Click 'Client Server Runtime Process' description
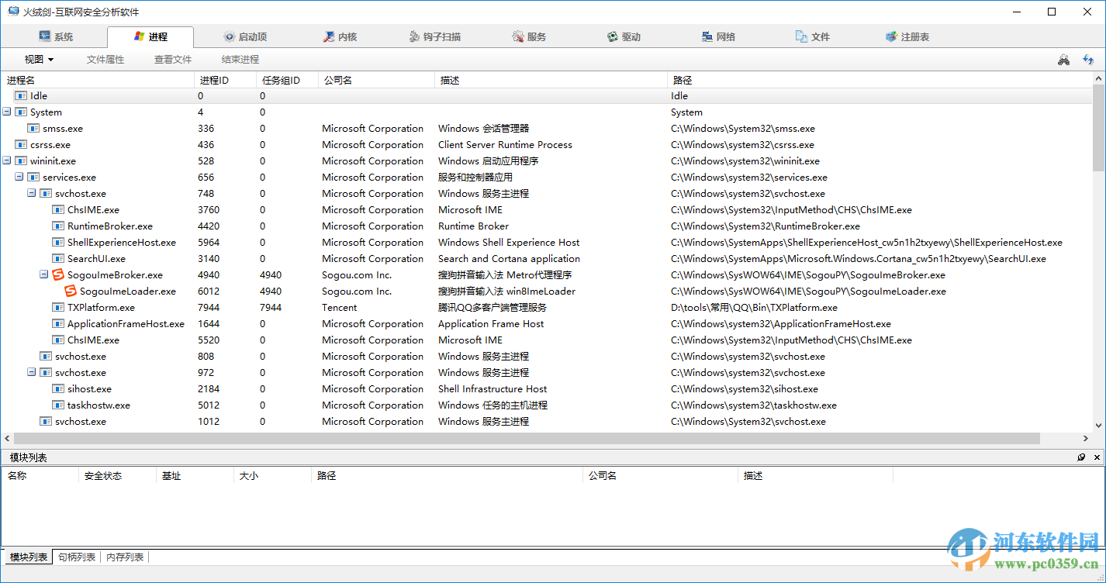The width and height of the screenshot is (1106, 583). pyautogui.click(x=505, y=145)
